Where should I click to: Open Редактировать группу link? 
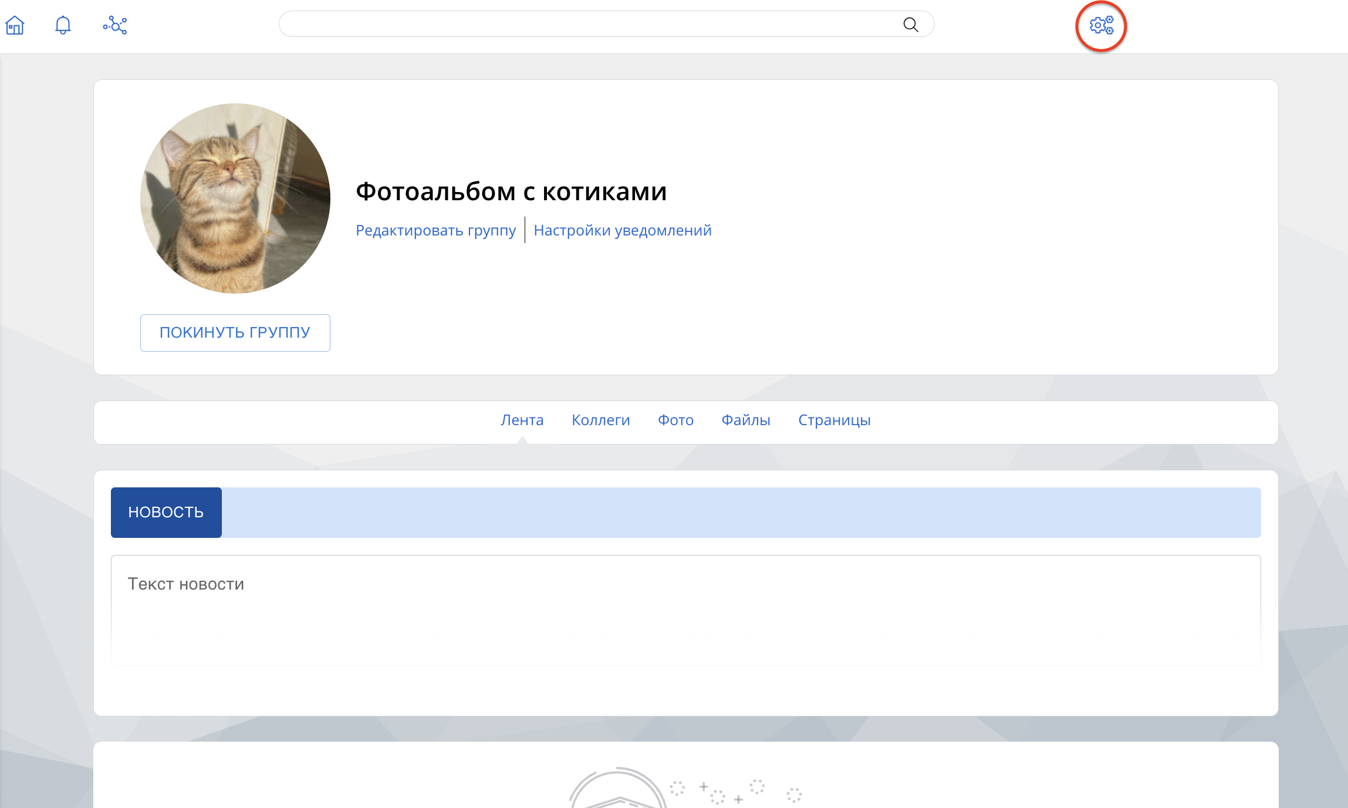click(x=436, y=230)
